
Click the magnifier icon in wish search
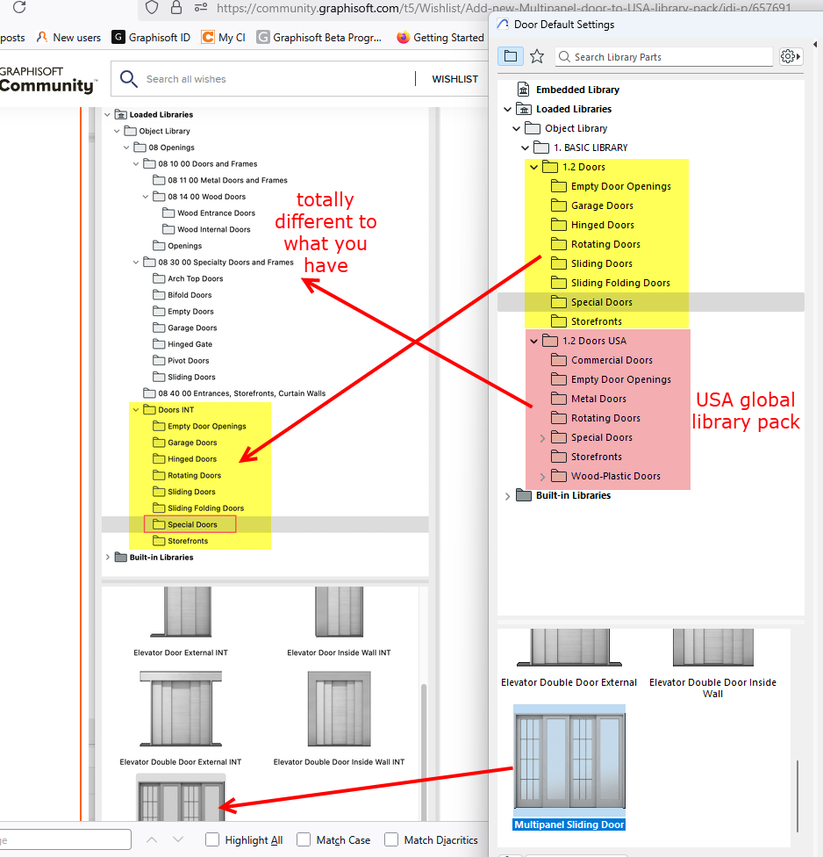click(x=129, y=79)
